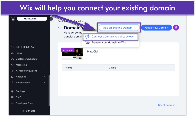195x116 pixels.
Task: Click the Developer Tools code icon
Action: (12, 103)
